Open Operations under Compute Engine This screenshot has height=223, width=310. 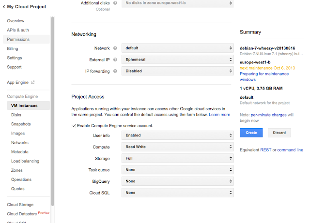pyautogui.click(x=21, y=179)
